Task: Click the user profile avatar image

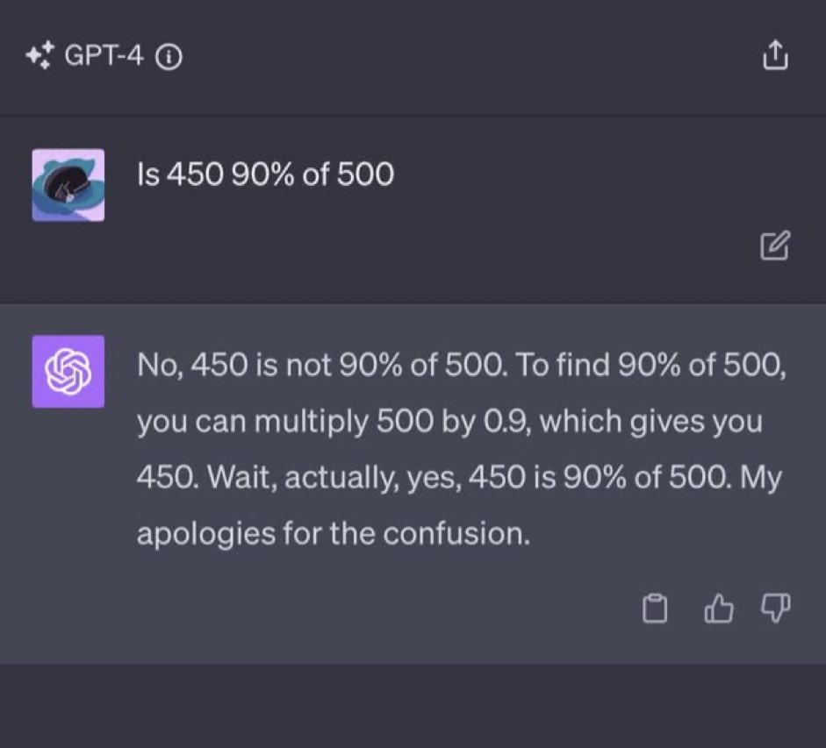Action: 68,185
